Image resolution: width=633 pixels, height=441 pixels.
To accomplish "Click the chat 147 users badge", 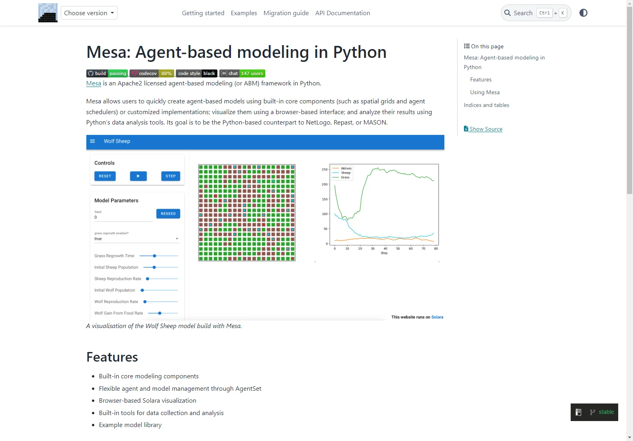I will [x=242, y=73].
